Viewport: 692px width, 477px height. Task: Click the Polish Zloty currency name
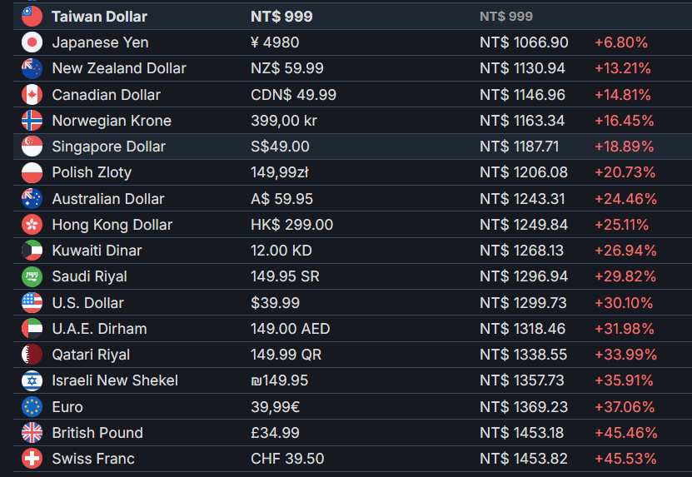[92, 172]
